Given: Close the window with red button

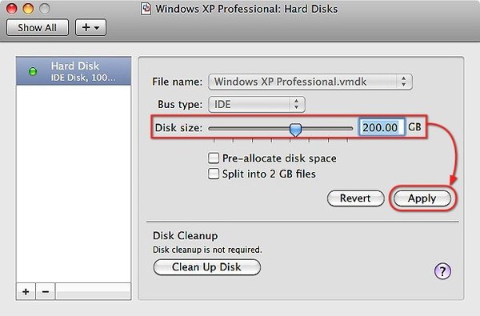Looking at the screenshot, I should click(12, 9).
